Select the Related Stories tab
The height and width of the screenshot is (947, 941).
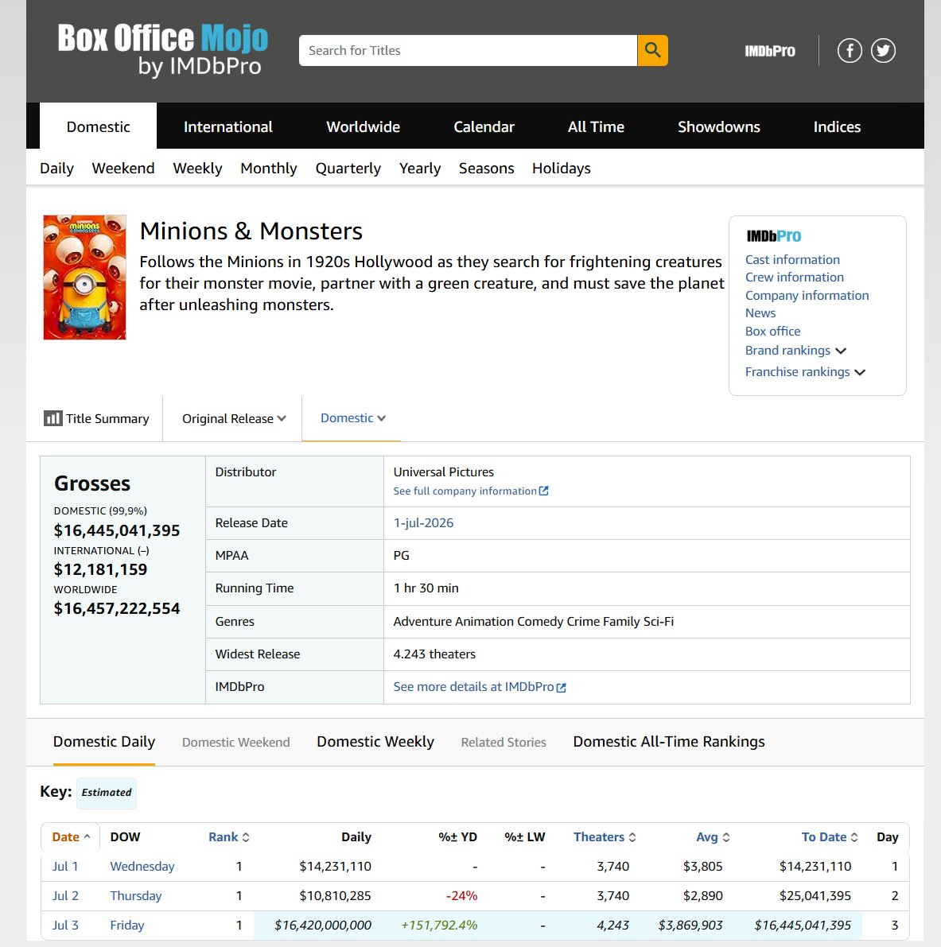(504, 743)
